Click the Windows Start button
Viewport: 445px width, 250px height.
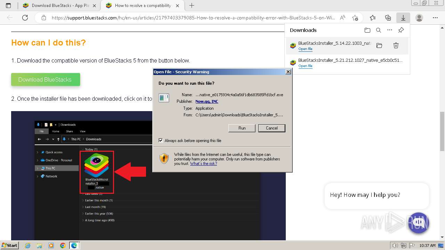pos(9,245)
